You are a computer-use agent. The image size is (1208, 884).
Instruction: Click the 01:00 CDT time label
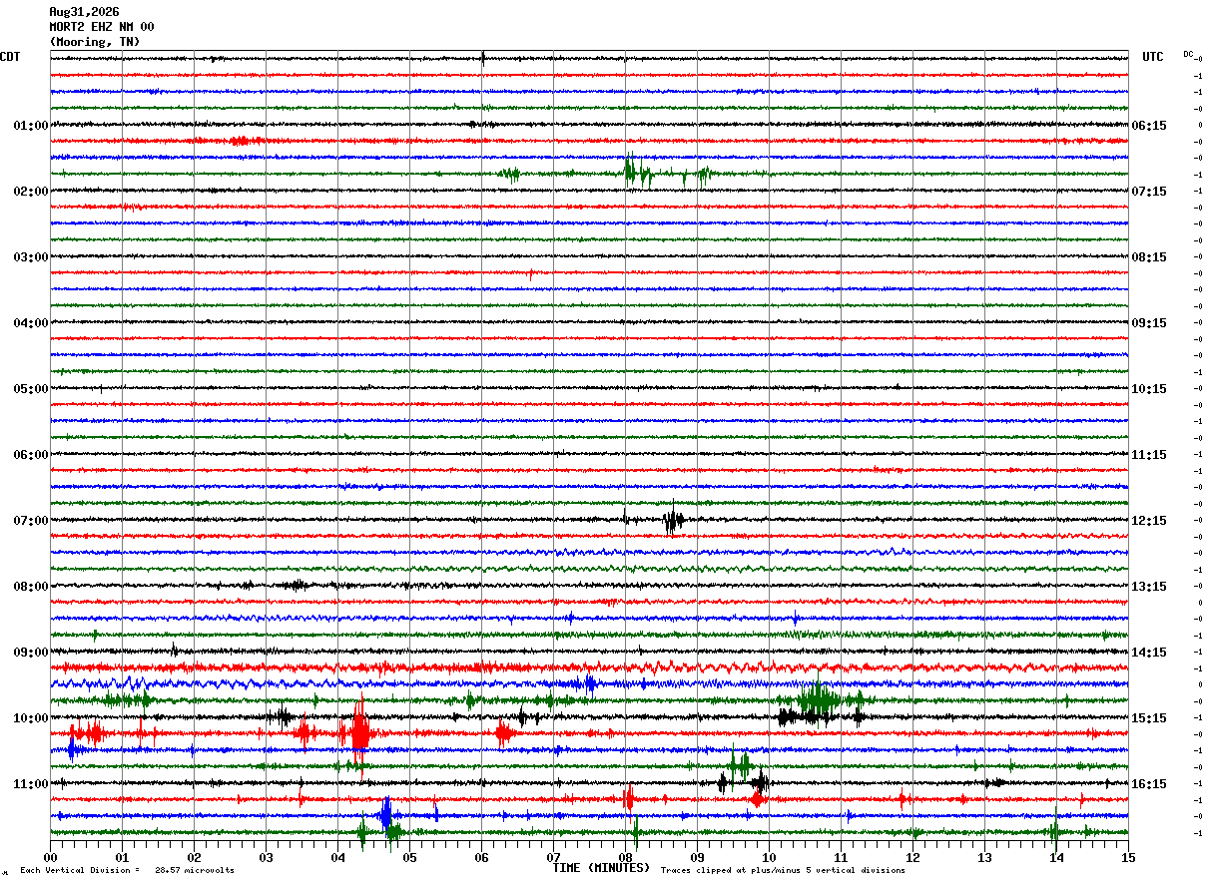30,126
